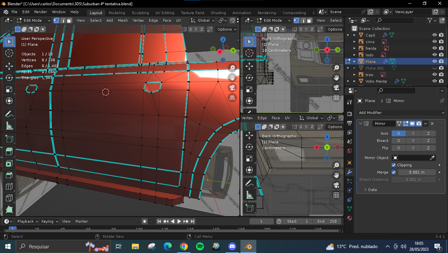Enable Y axis for the Mirror modifier
Screen dimensions: 448x253
click(x=413, y=133)
